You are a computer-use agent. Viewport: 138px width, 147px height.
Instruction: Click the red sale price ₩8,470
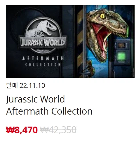(x=22, y=130)
